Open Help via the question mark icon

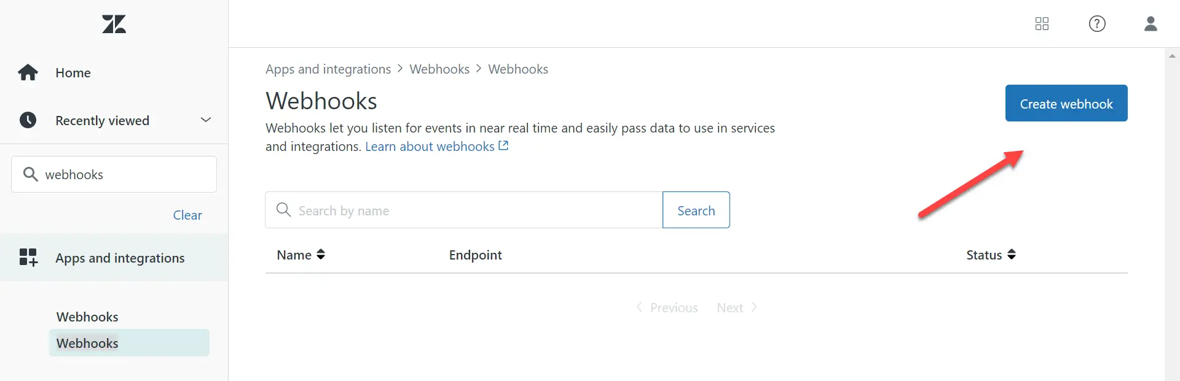tap(1097, 24)
